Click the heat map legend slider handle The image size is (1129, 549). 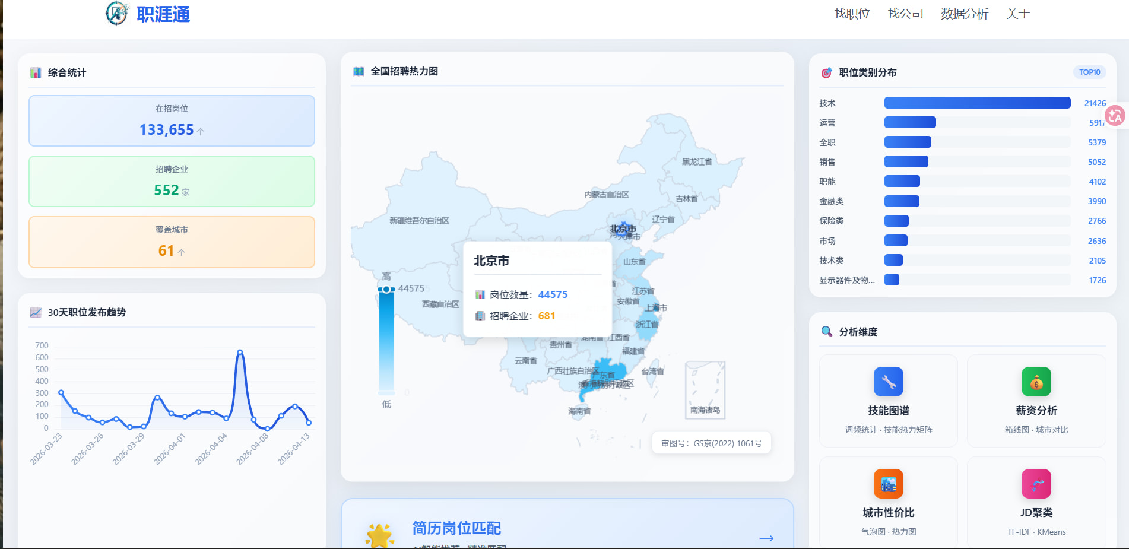386,289
